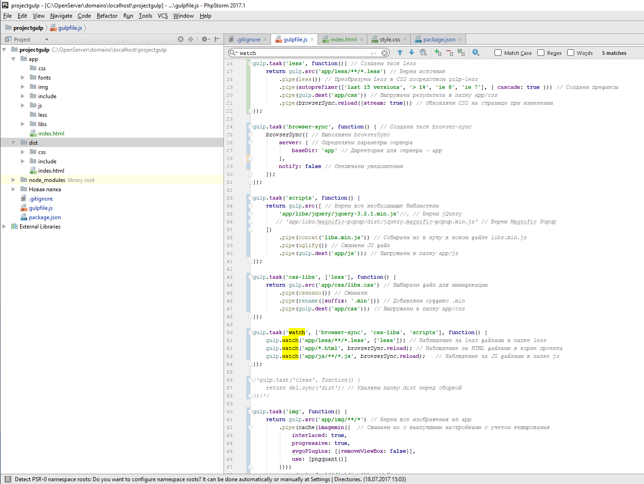This screenshot has height=484, width=644.
Task: Select index.html under dist folder
Action: pyautogui.click(x=51, y=171)
